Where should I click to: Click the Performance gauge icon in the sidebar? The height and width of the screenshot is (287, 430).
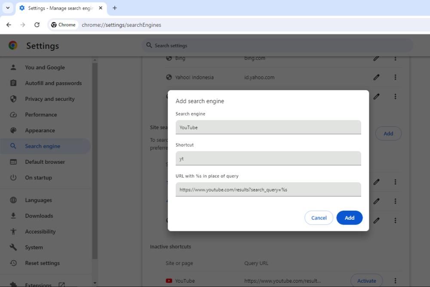pyautogui.click(x=13, y=115)
